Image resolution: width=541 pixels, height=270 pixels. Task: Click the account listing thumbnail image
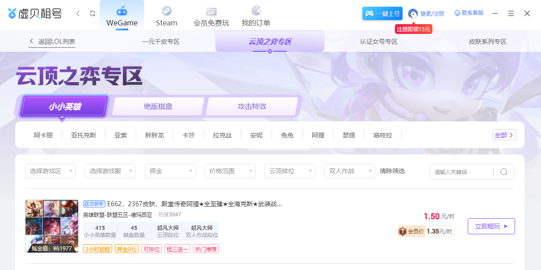point(52,226)
